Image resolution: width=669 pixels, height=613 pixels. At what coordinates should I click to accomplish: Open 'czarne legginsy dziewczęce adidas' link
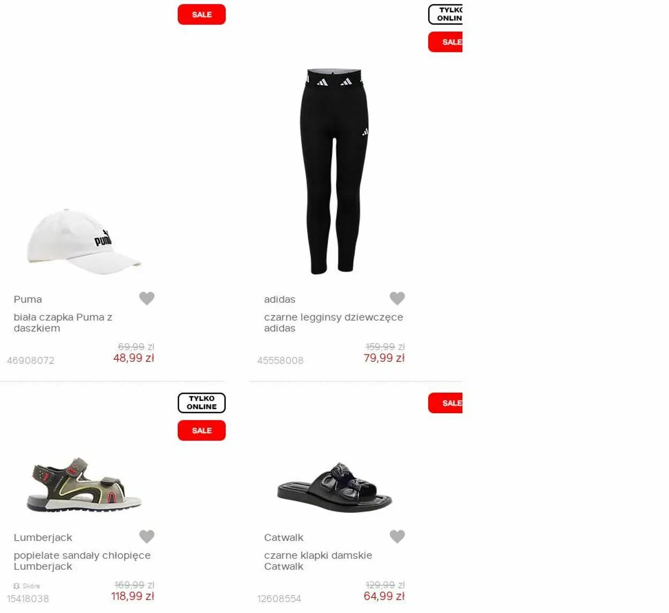coord(333,323)
